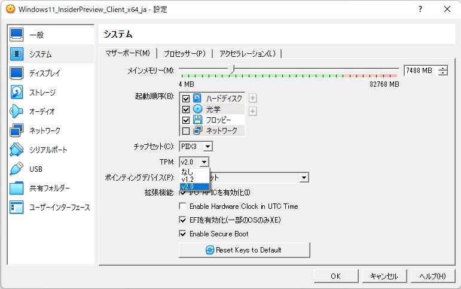
Task: Click the main memory slider handle
Action: click(232, 69)
